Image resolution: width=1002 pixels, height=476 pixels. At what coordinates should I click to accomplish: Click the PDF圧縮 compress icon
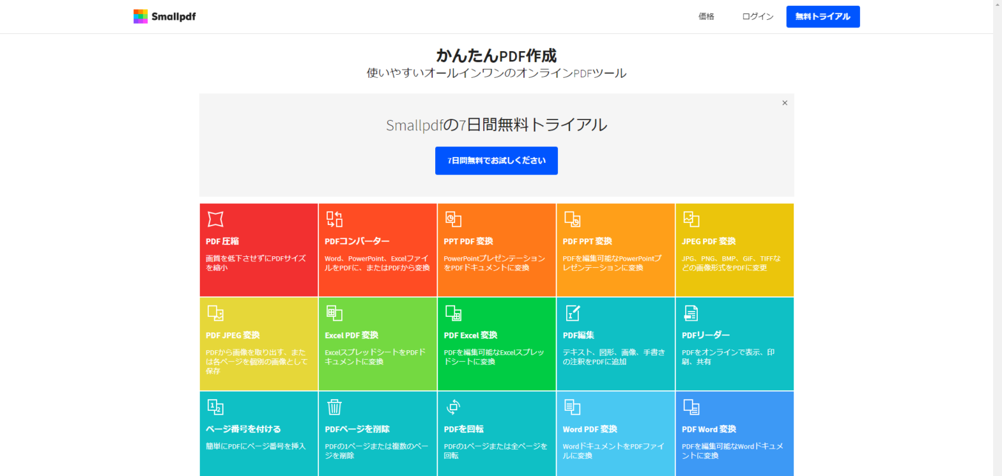pyautogui.click(x=215, y=219)
